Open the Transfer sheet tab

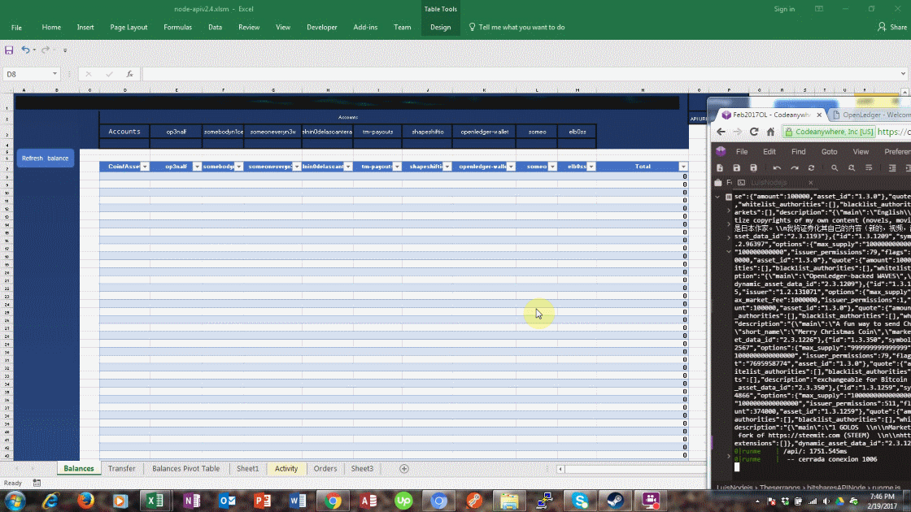[x=121, y=468]
